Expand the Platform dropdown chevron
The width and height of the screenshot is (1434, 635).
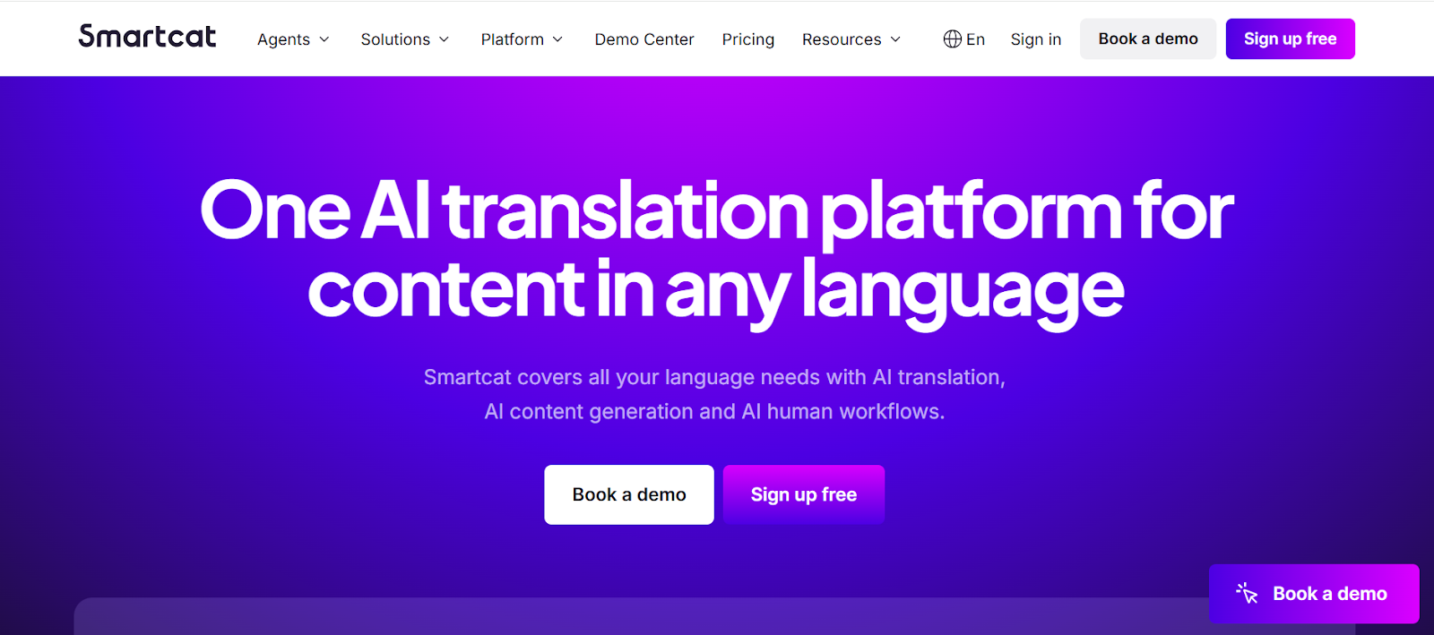557,39
